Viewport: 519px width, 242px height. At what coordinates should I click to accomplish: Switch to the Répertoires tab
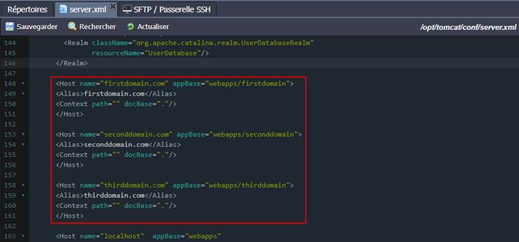coord(27,9)
